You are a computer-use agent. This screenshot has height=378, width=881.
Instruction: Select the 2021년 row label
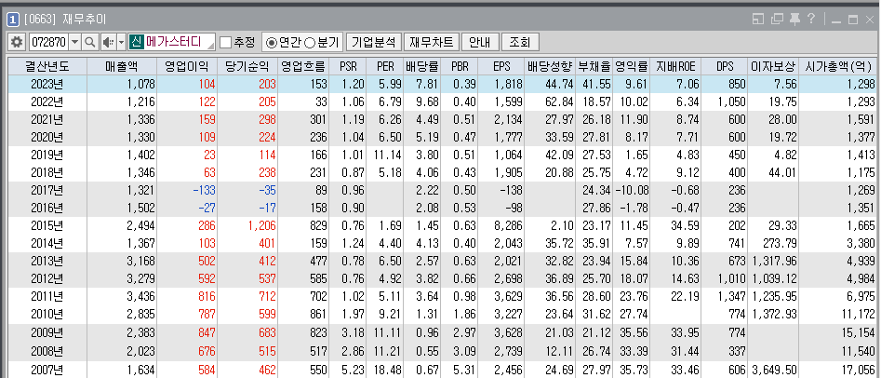click(x=47, y=120)
